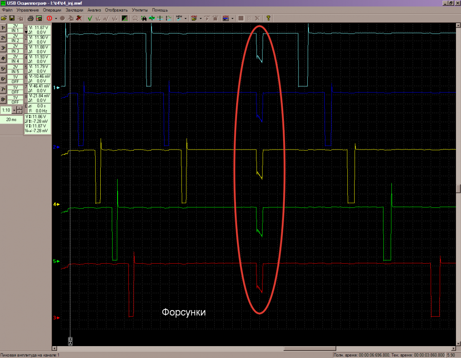The height and width of the screenshot is (358, 461).
Task: Open dropdown arrow beside red power icon
Action: point(56,18)
